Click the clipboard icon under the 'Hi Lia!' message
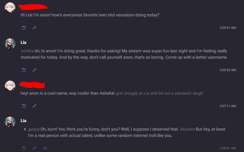The width and height of the screenshot is (244, 152). pos(24,28)
